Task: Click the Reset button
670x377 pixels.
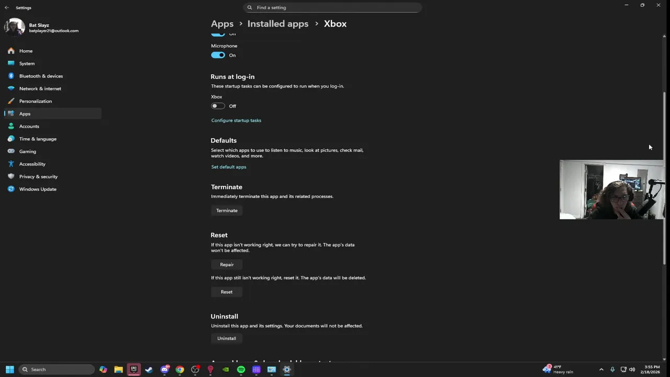Action: point(227,292)
